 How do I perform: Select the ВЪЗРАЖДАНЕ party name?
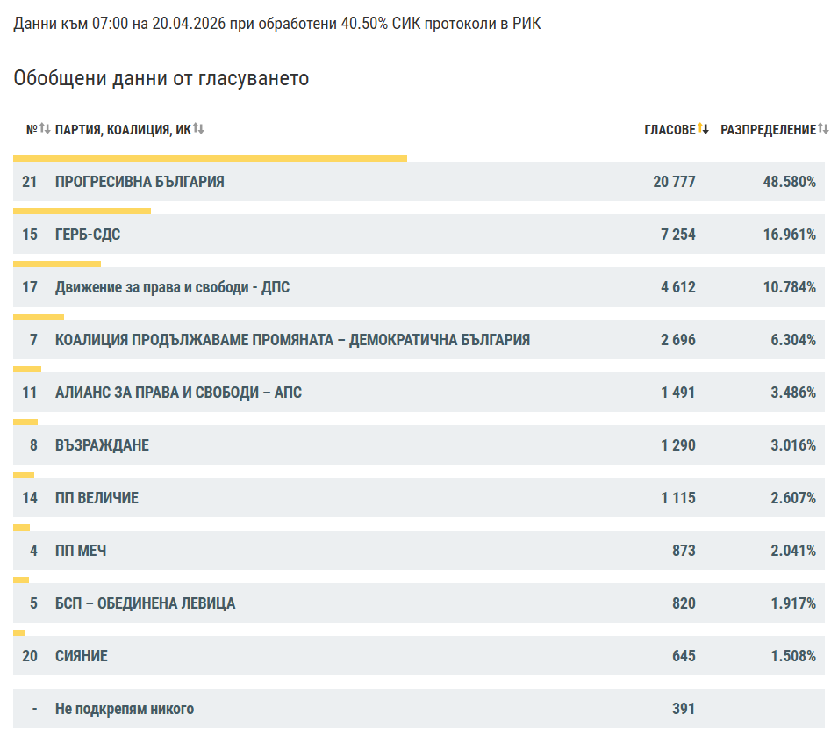pyautogui.click(x=102, y=445)
